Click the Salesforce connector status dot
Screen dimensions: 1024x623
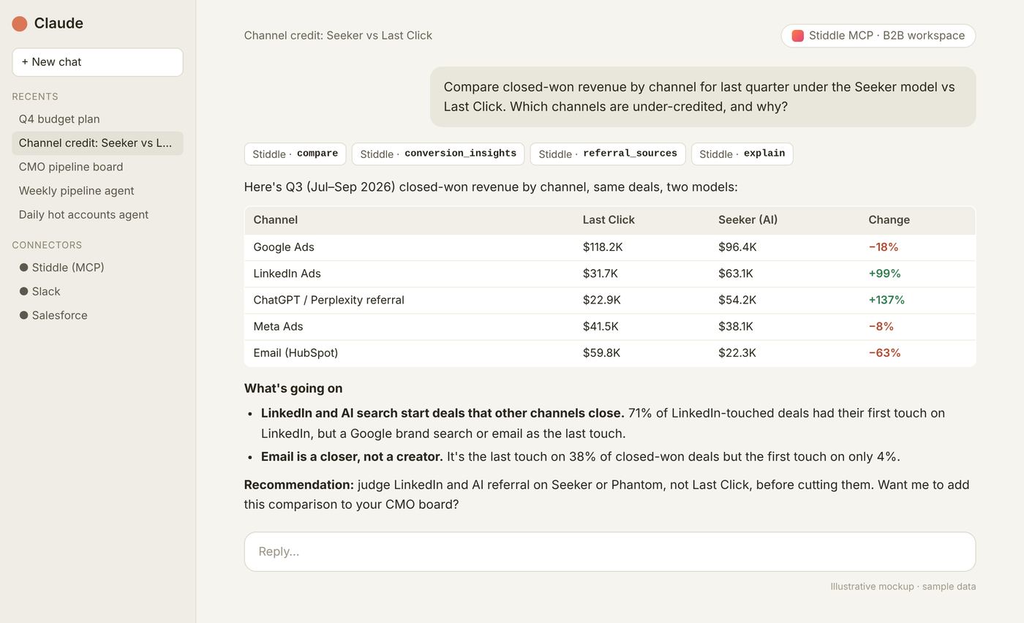[x=23, y=315]
